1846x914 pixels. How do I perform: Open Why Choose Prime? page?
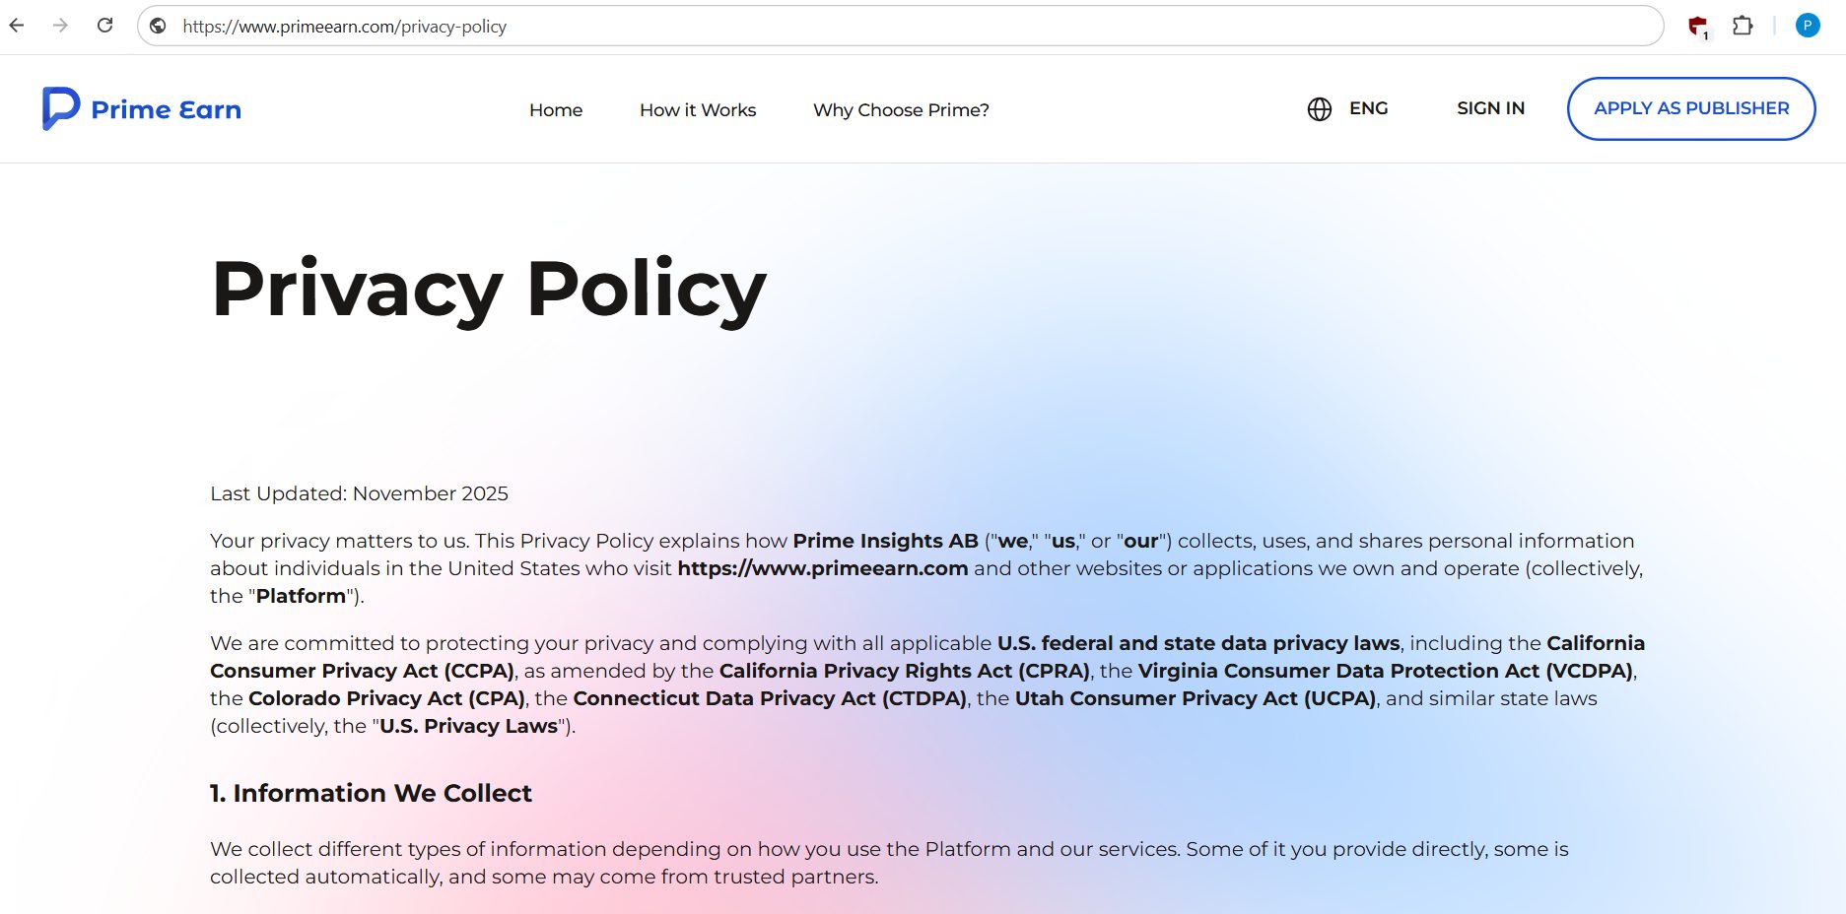pos(901,110)
